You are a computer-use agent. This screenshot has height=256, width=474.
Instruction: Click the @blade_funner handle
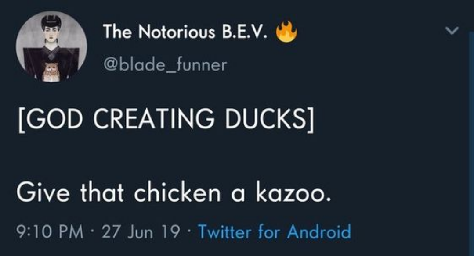pos(164,65)
